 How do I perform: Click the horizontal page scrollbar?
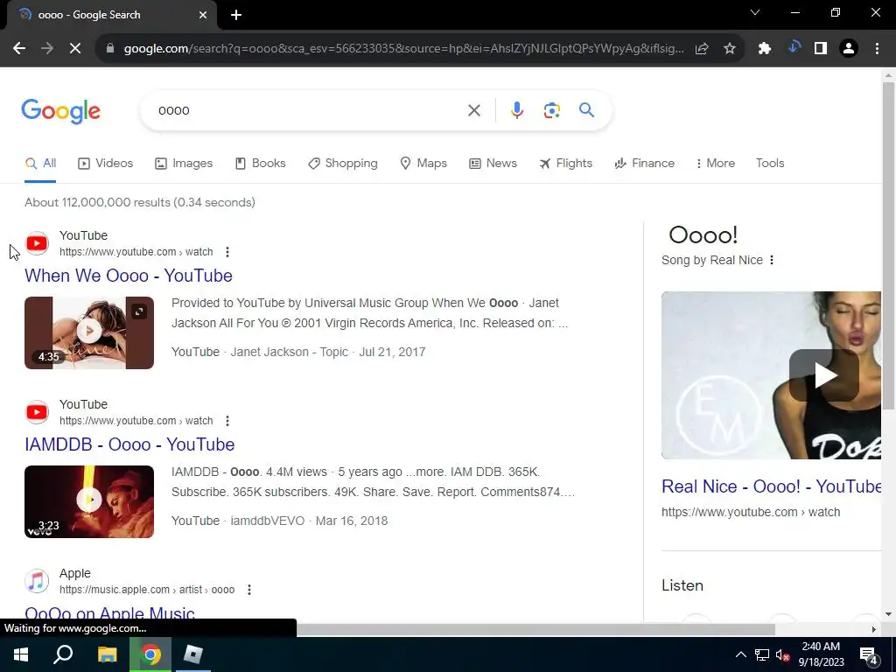(535, 630)
